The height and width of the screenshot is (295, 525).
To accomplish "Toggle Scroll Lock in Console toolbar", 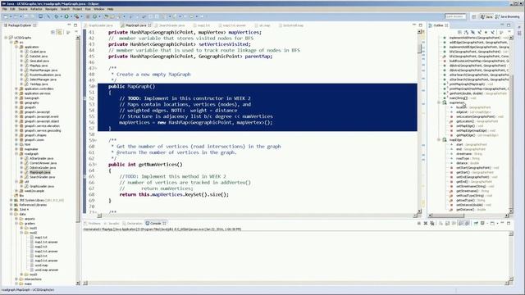I will (x=447, y=223).
